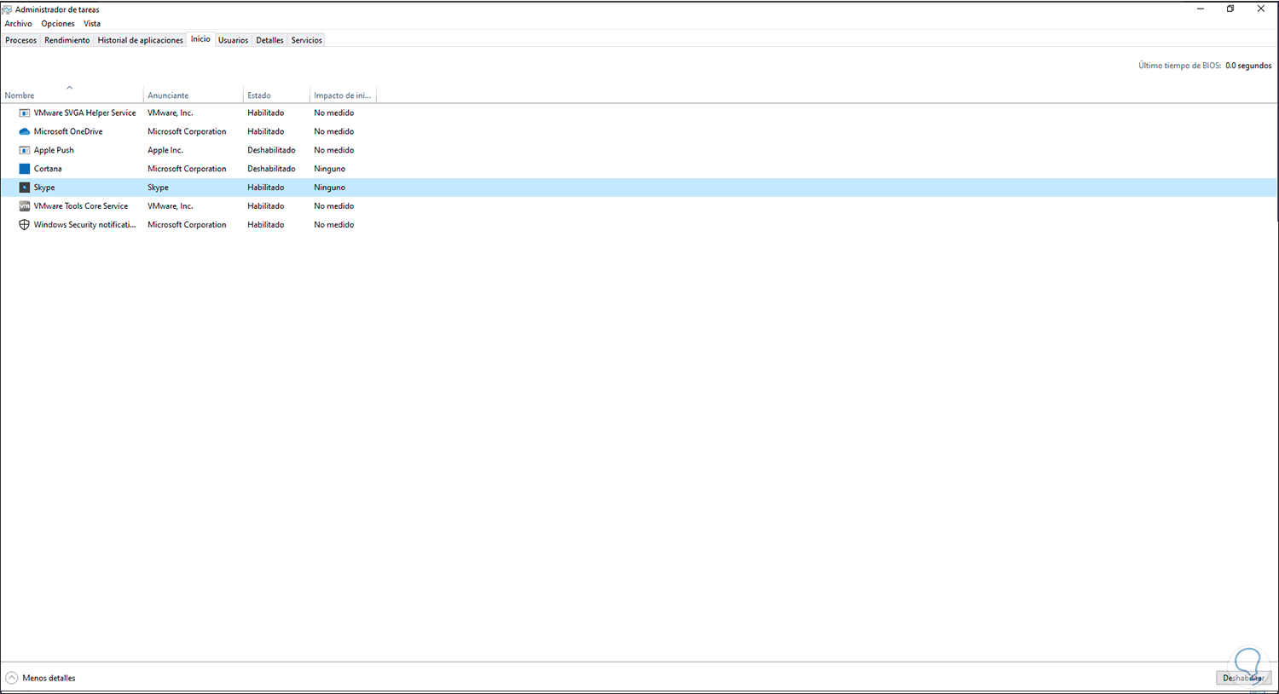Click Ninguno in the Skype row

click(329, 188)
